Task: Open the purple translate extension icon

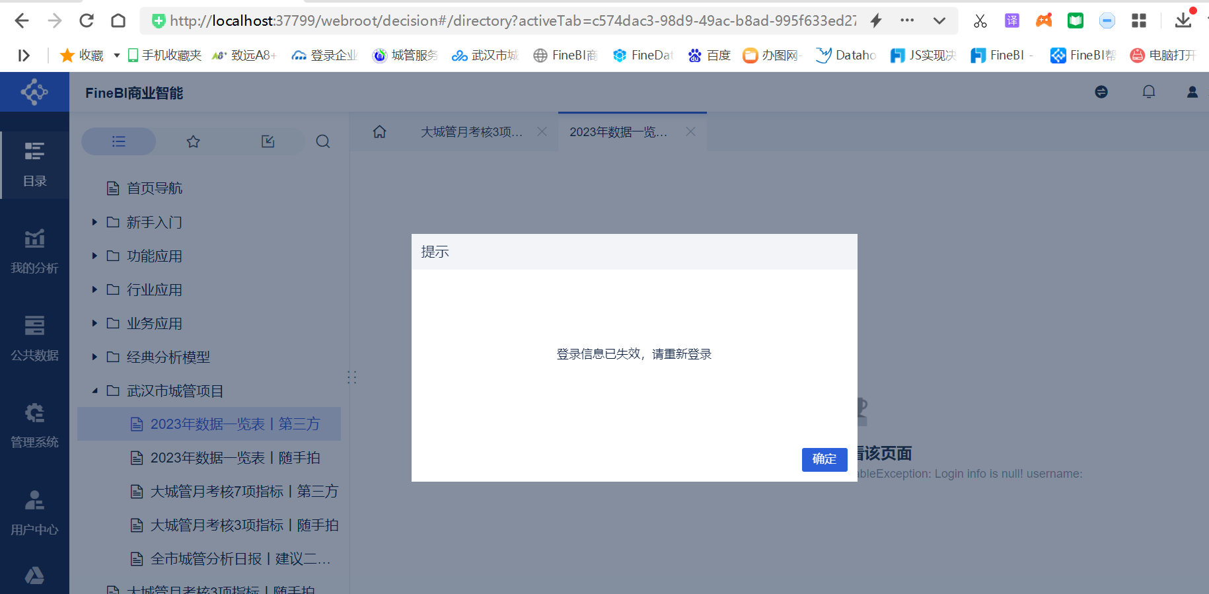Action: (1012, 20)
